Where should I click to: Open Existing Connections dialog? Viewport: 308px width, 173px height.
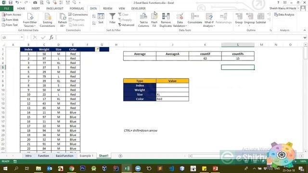click(x=47, y=20)
